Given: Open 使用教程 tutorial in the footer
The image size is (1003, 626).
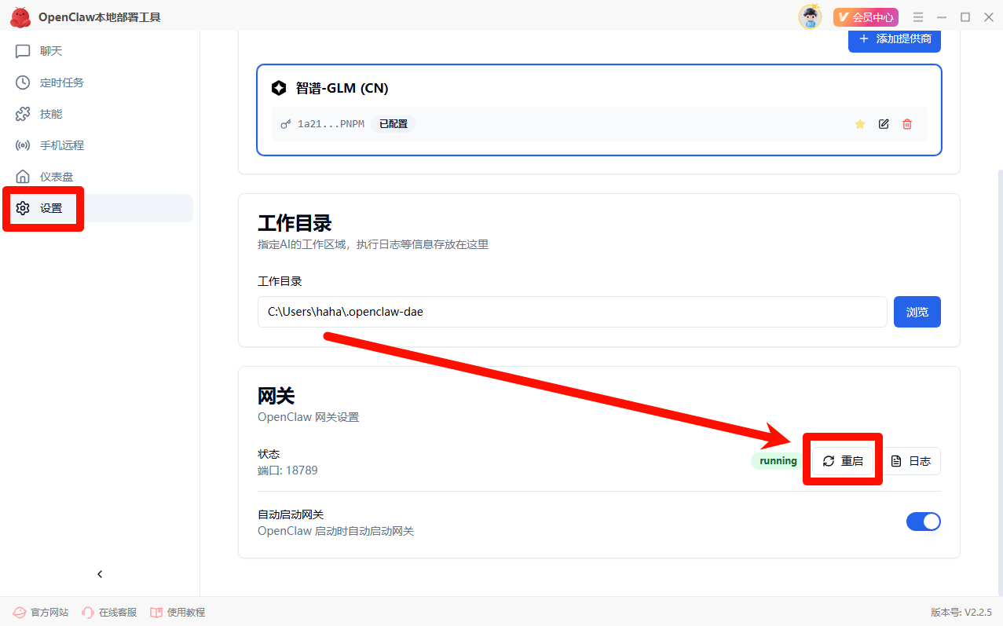Looking at the screenshot, I should point(178,613).
